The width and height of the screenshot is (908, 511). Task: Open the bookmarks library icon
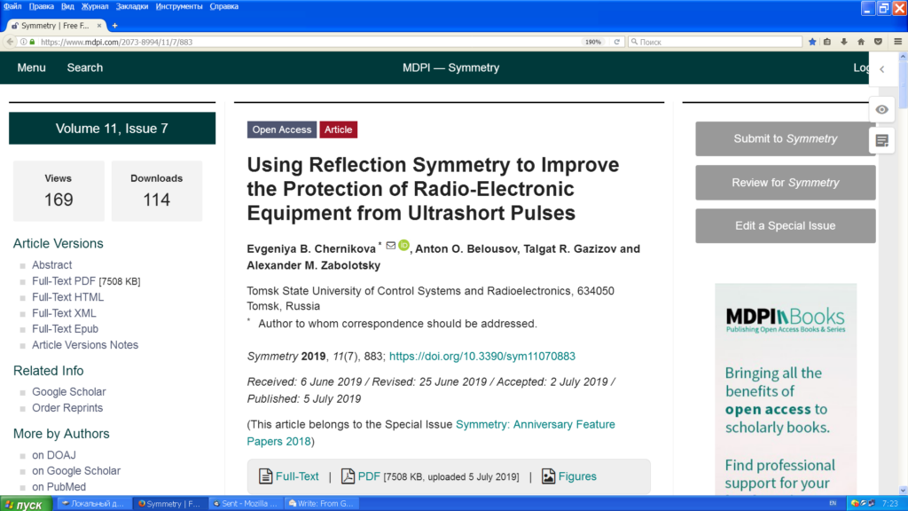click(x=827, y=42)
